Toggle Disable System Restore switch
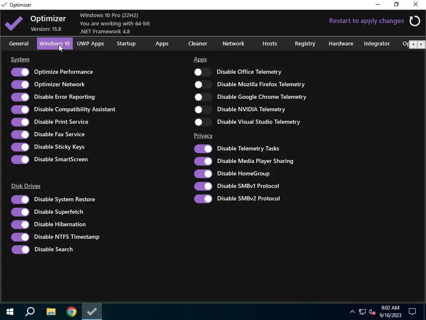Screen dimensions: 426x320 [20, 200]
